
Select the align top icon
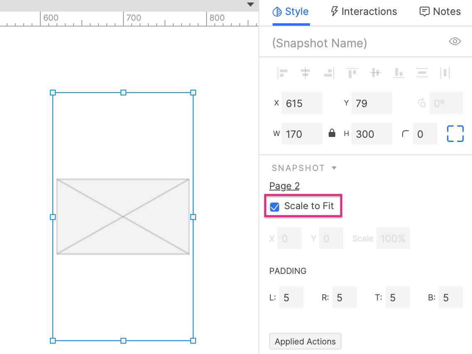tap(352, 73)
